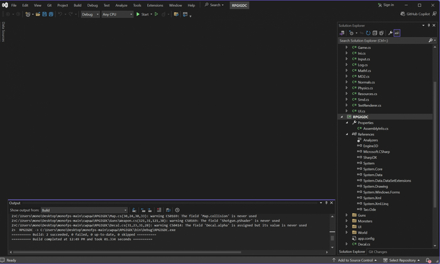Image resolution: width=440 pixels, height=264 pixels.
Task: Expand the Monsters folder in tree
Action: (346, 221)
